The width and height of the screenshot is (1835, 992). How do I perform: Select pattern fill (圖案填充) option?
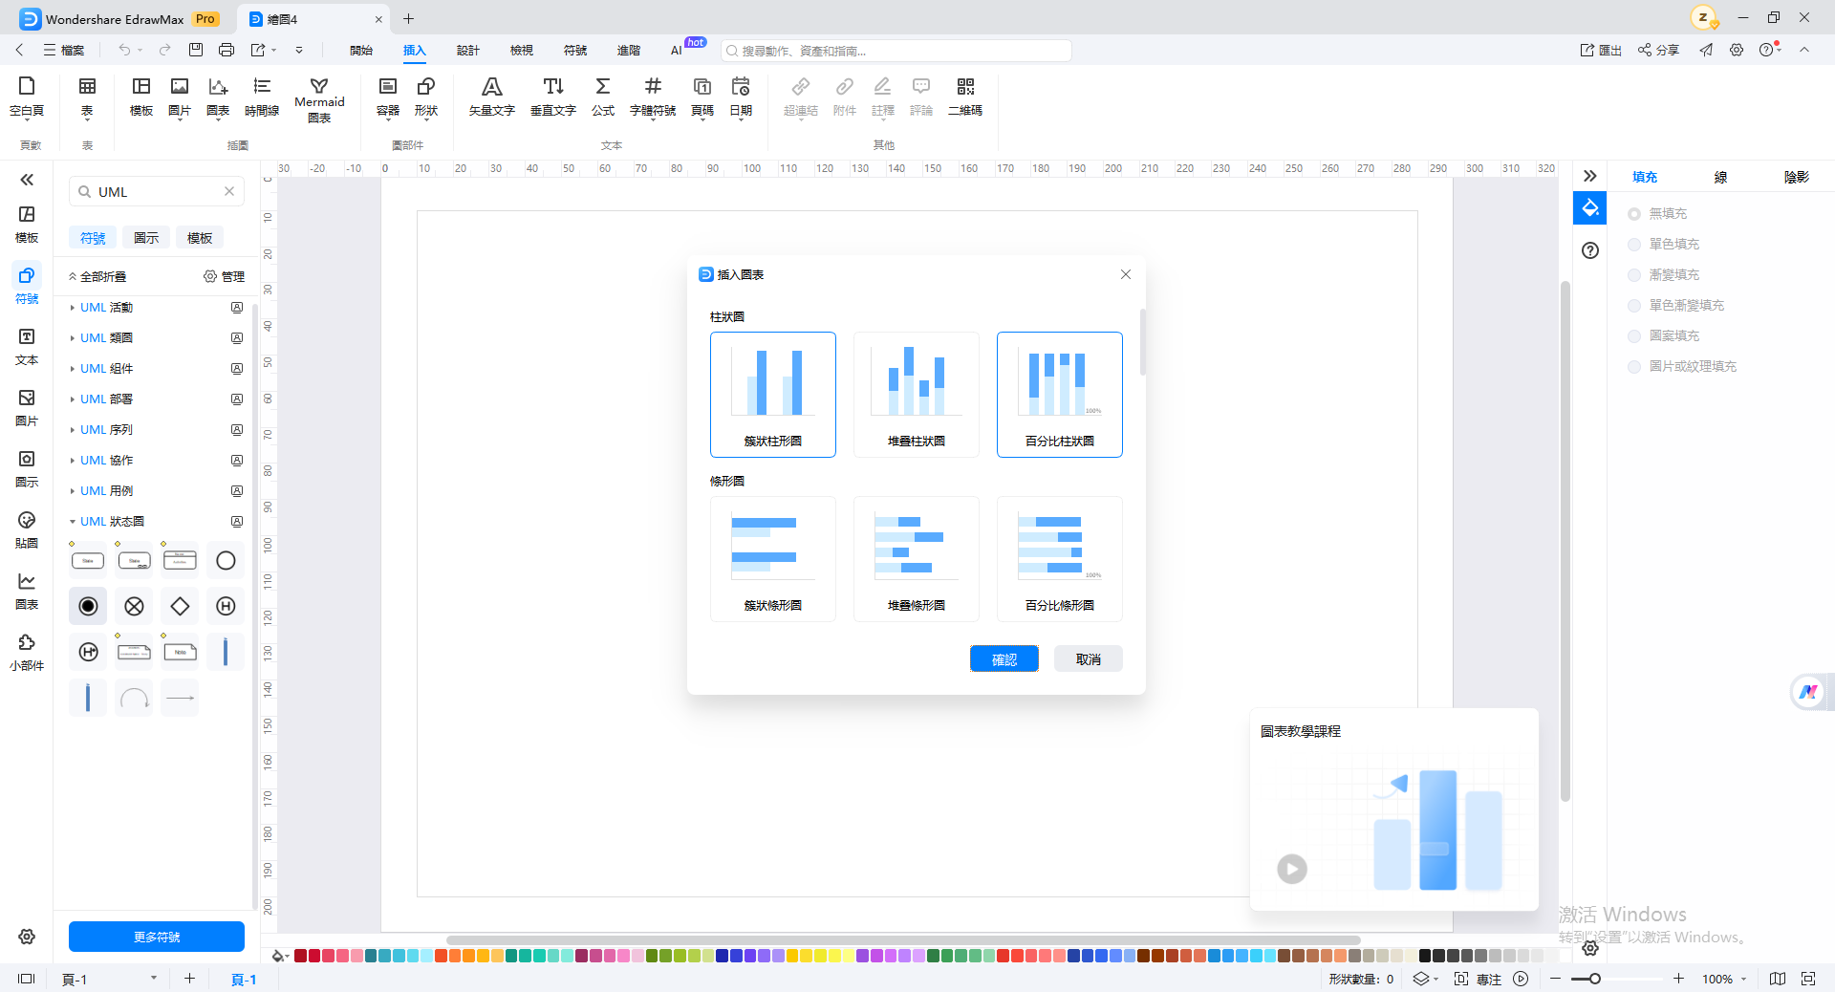pos(1664,336)
